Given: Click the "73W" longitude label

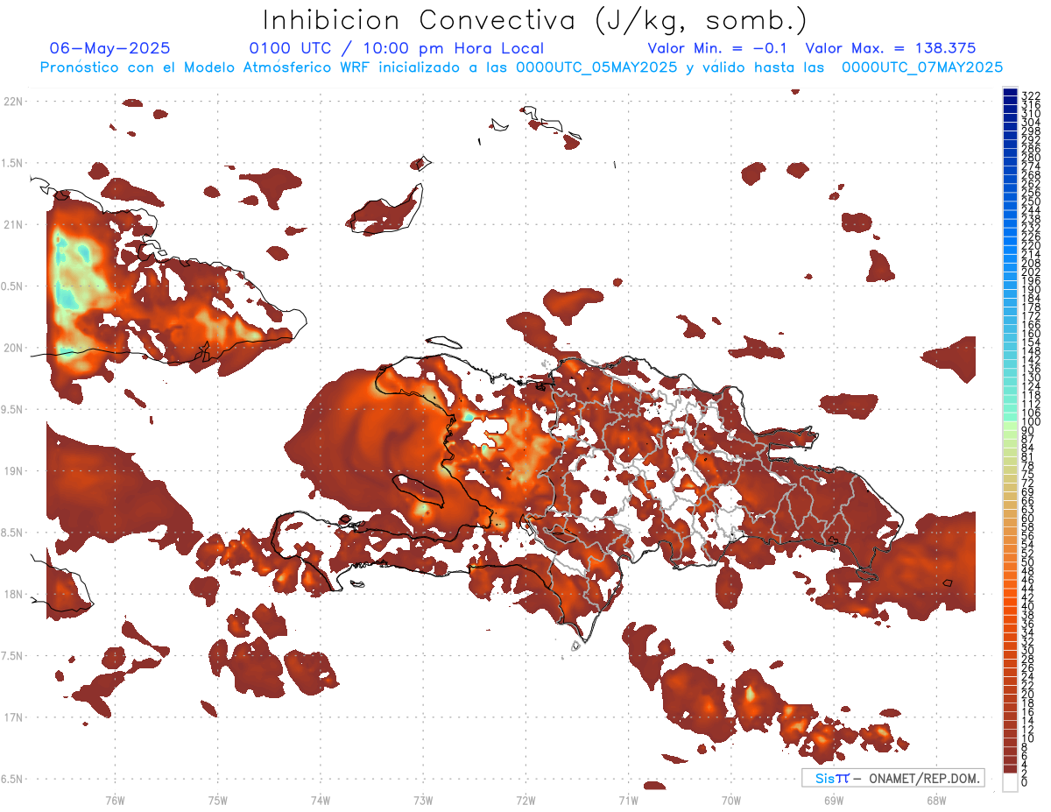Looking at the screenshot, I should tap(423, 800).
